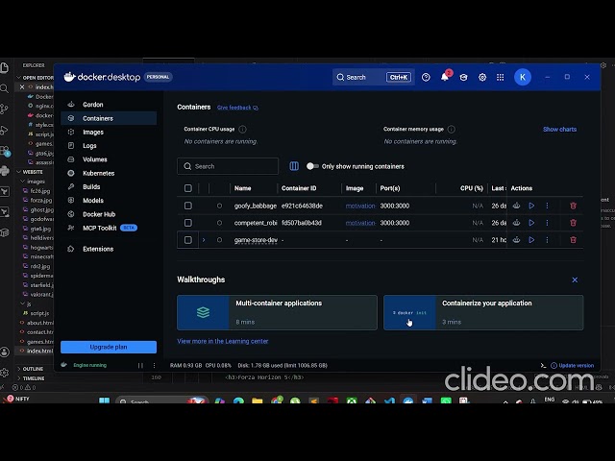Open more actions for game-store-dev row

[x=547, y=240]
